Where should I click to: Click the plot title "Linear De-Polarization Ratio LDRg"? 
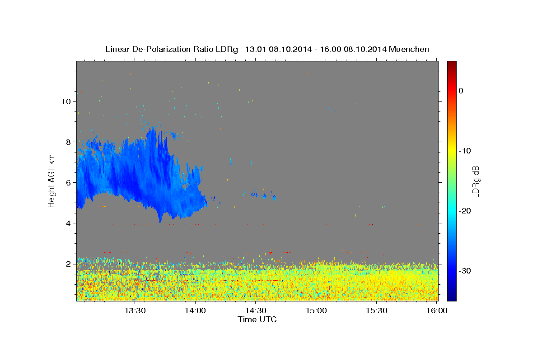coord(172,49)
